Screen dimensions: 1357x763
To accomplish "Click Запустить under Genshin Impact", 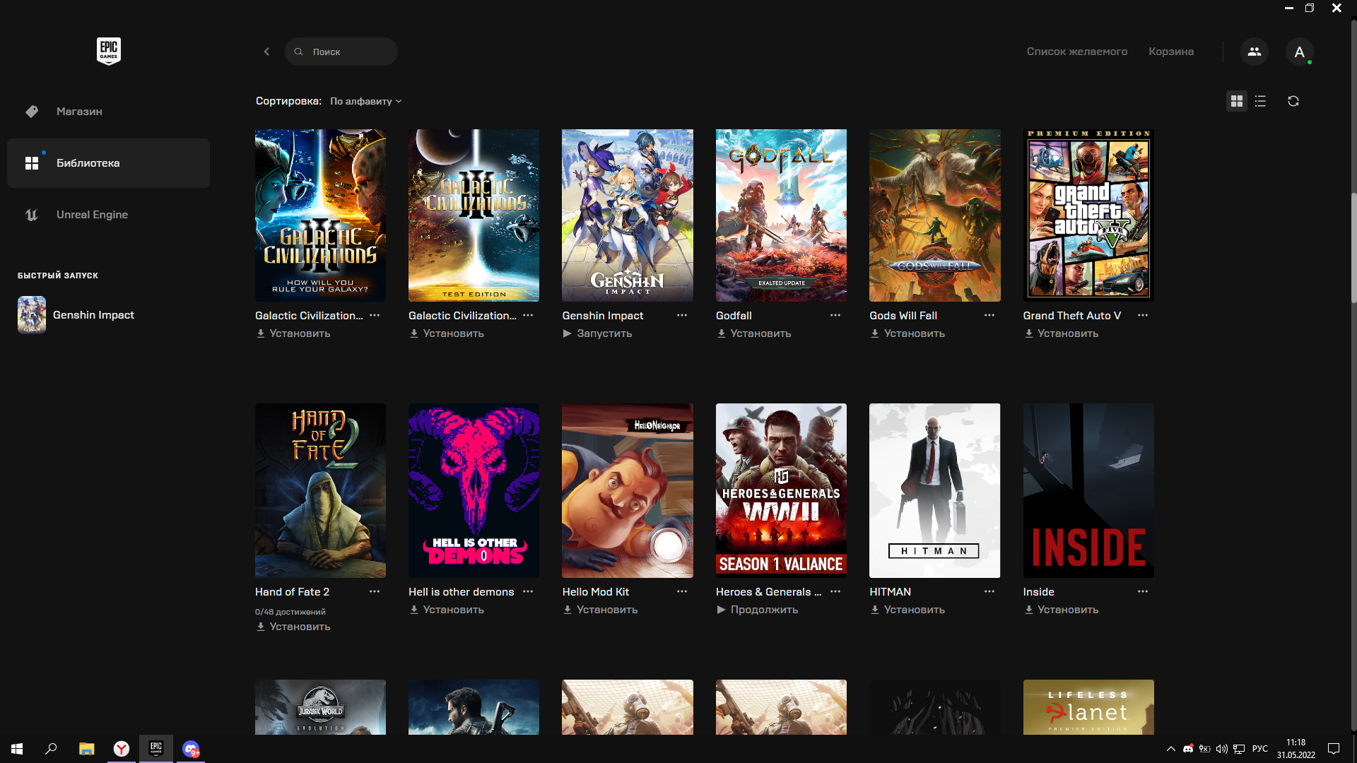I will coord(597,333).
